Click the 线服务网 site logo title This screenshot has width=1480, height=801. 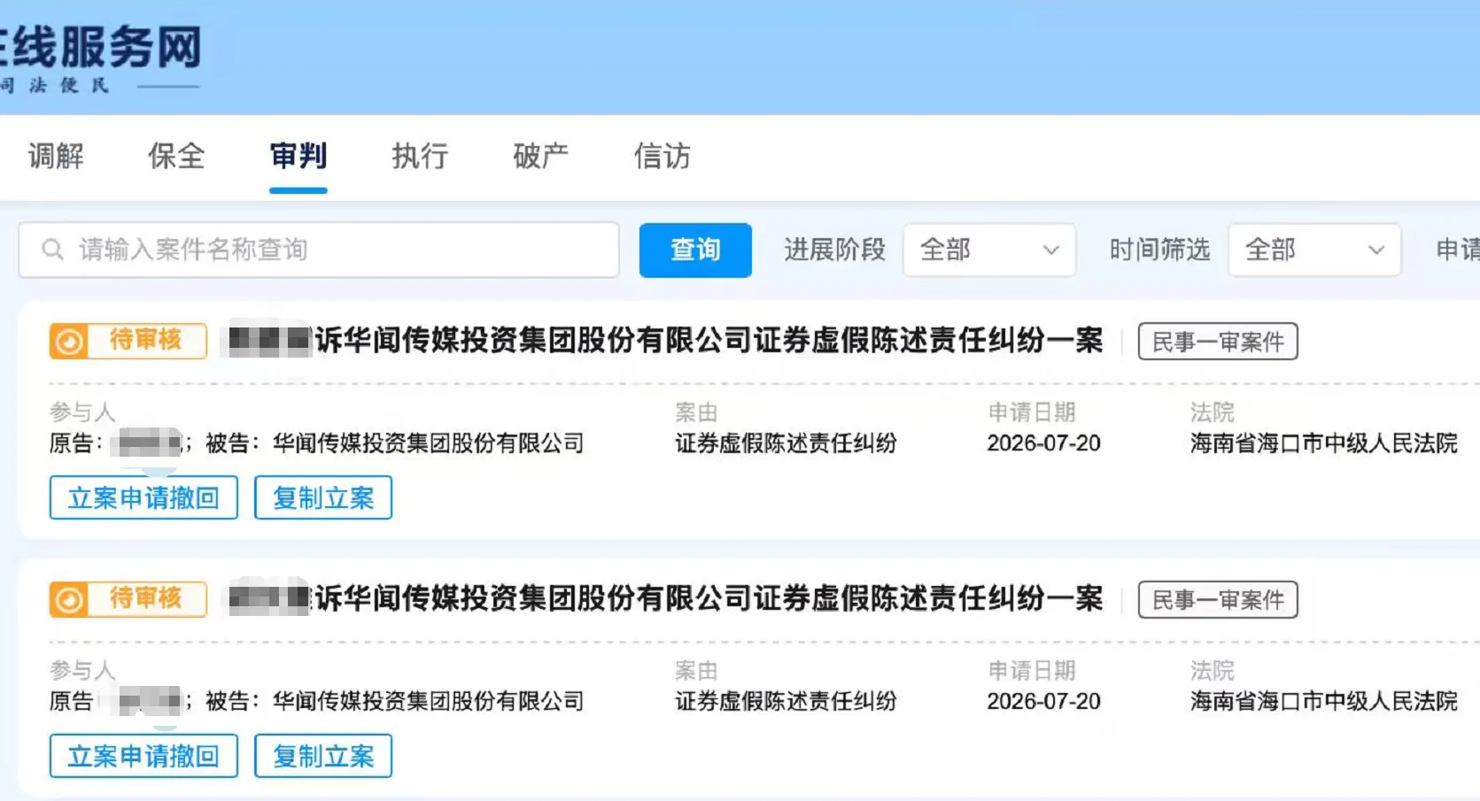click(101, 48)
